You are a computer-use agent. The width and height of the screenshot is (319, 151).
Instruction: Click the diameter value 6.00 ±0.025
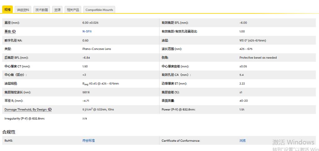(x=90, y=23)
